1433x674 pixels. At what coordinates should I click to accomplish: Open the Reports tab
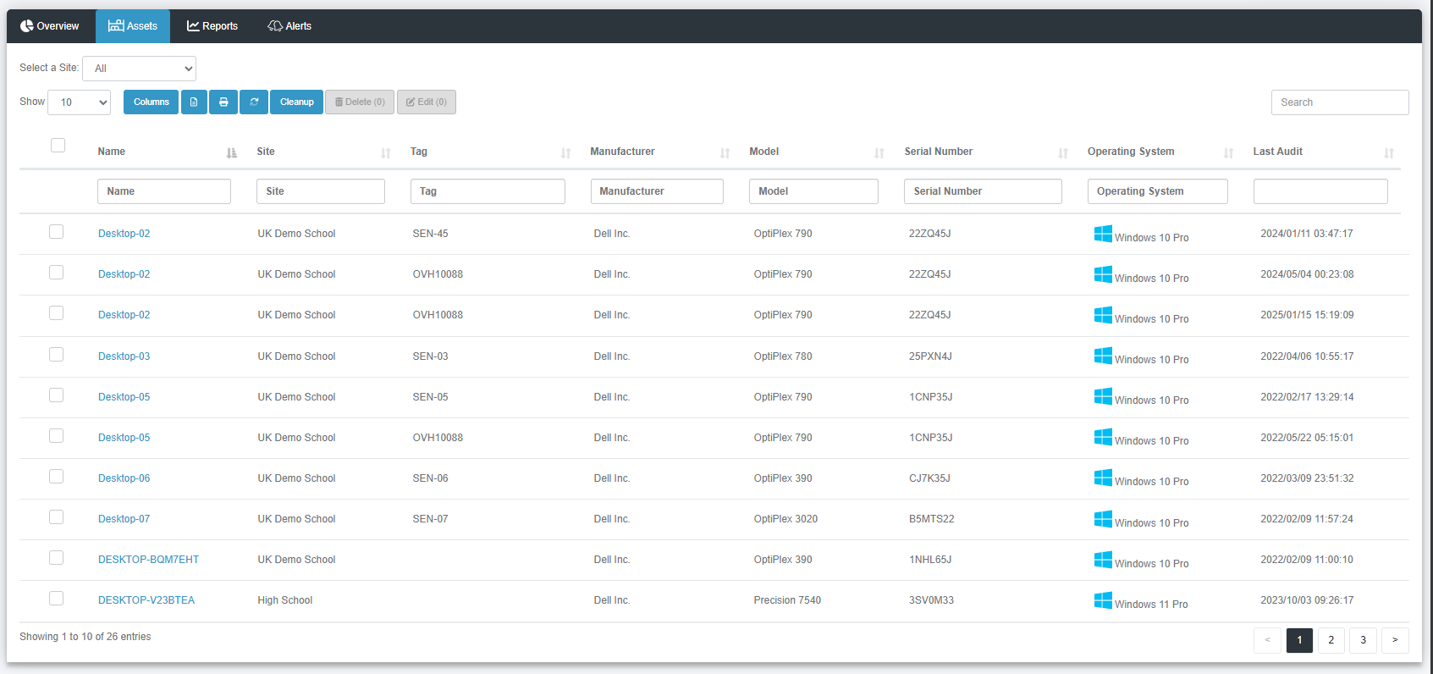(212, 26)
